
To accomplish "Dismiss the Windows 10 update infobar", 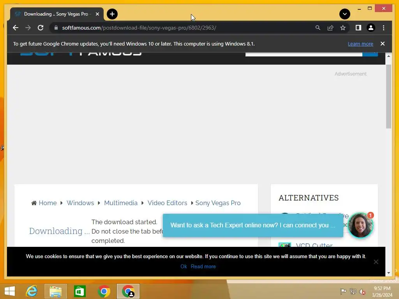I will click(x=383, y=44).
